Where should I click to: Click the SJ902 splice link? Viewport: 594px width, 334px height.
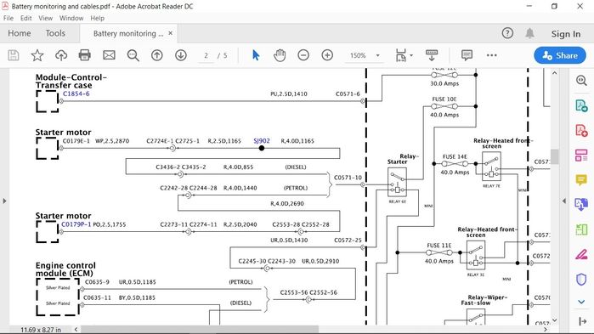(262, 141)
